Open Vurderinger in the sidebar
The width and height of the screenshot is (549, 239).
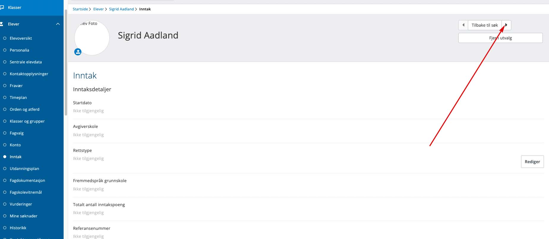click(21, 204)
